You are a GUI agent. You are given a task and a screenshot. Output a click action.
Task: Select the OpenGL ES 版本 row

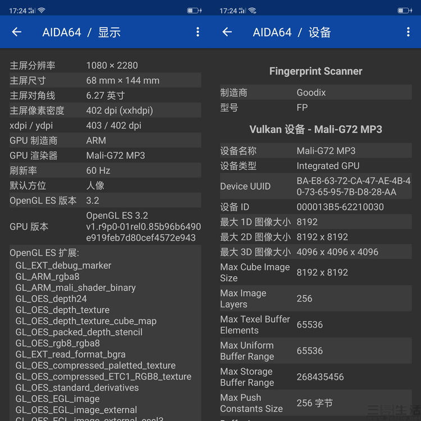(105, 200)
